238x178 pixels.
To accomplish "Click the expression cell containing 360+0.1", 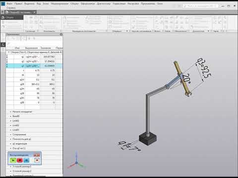I will (32, 84).
